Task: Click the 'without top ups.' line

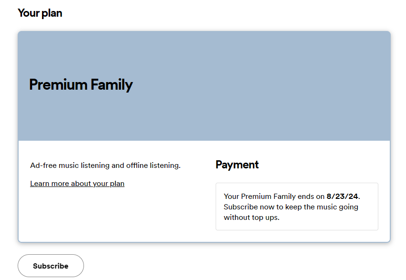Action: click(x=251, y=218)
